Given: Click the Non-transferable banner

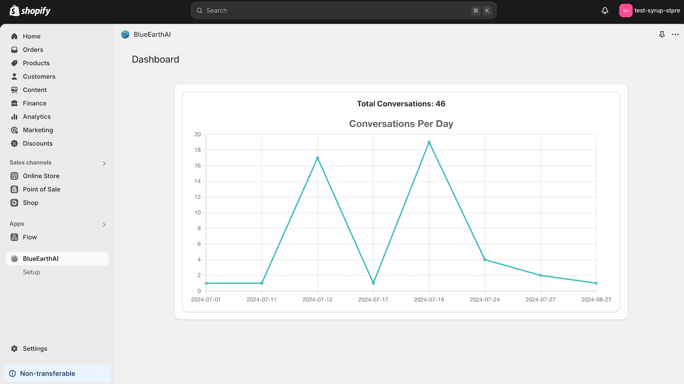Looking at the screenshot, I should coord(57,373).
